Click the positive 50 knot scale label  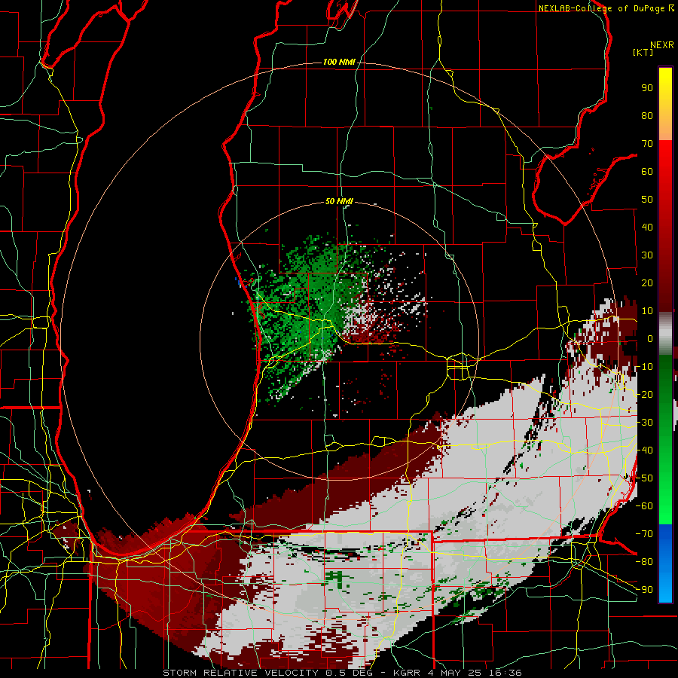pyautogui.click(x=647, y=200)
